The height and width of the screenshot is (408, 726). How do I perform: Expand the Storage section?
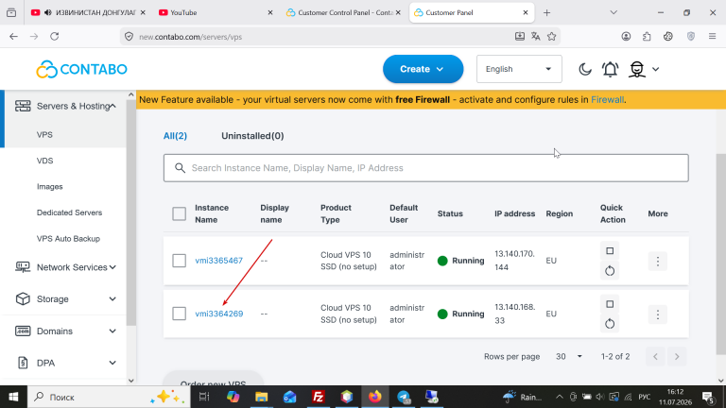(112, 299)
